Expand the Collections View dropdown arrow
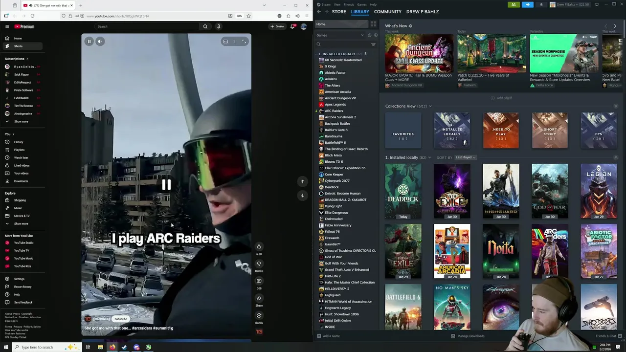 pos(430,106)
